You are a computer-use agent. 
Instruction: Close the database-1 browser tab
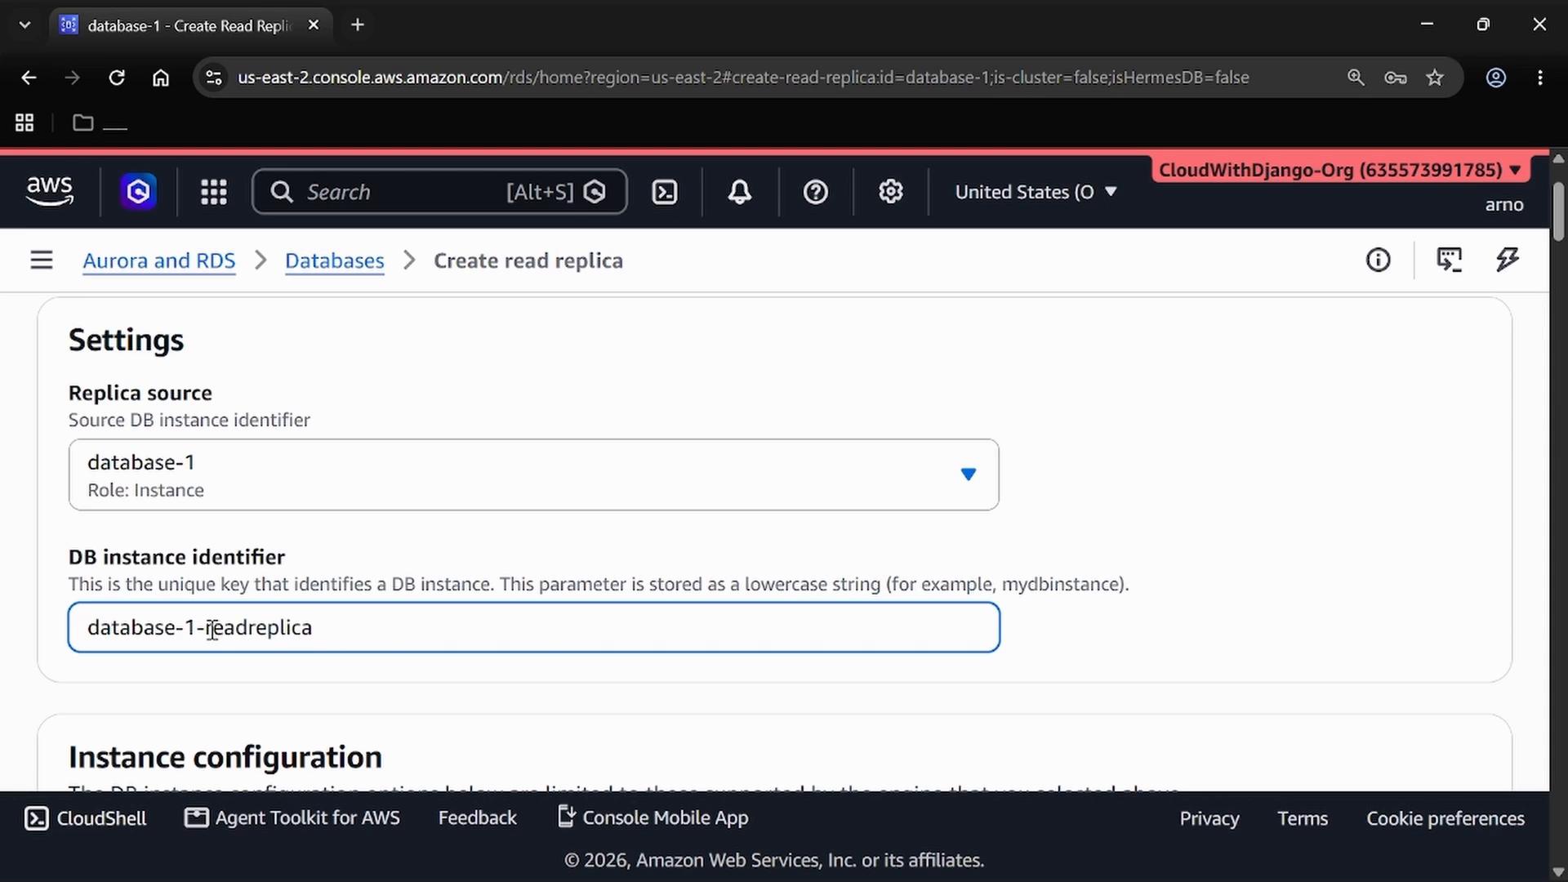(314, 25)
